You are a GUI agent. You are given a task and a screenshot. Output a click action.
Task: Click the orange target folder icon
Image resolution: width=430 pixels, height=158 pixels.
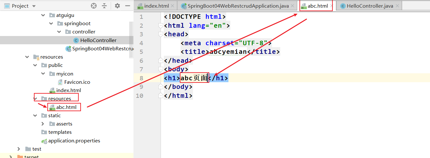(x=20, y=156)
